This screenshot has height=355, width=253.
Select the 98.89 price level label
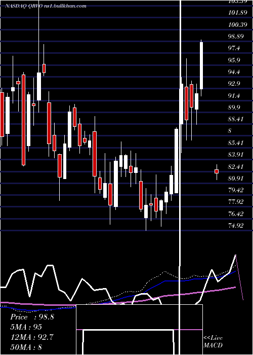coord(236,36)
